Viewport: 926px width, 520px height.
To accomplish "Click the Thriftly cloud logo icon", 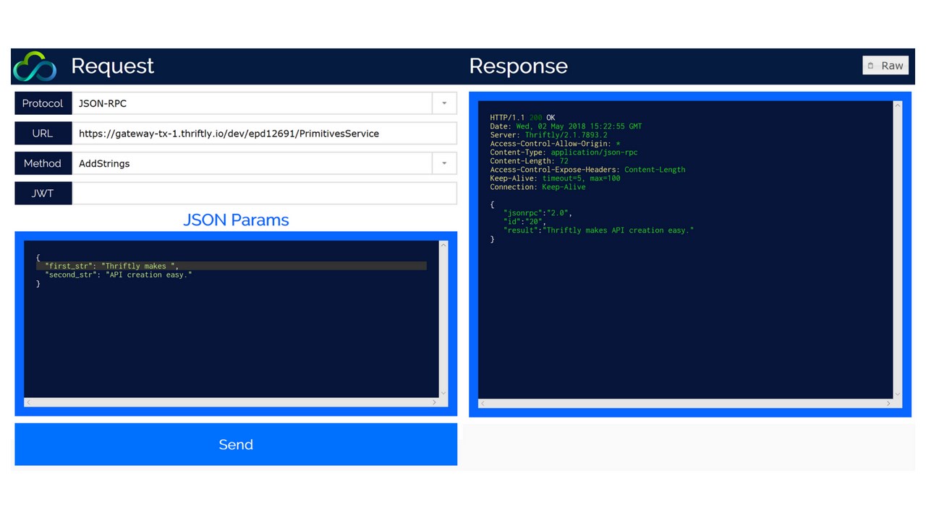I will (x=34, y=66).
